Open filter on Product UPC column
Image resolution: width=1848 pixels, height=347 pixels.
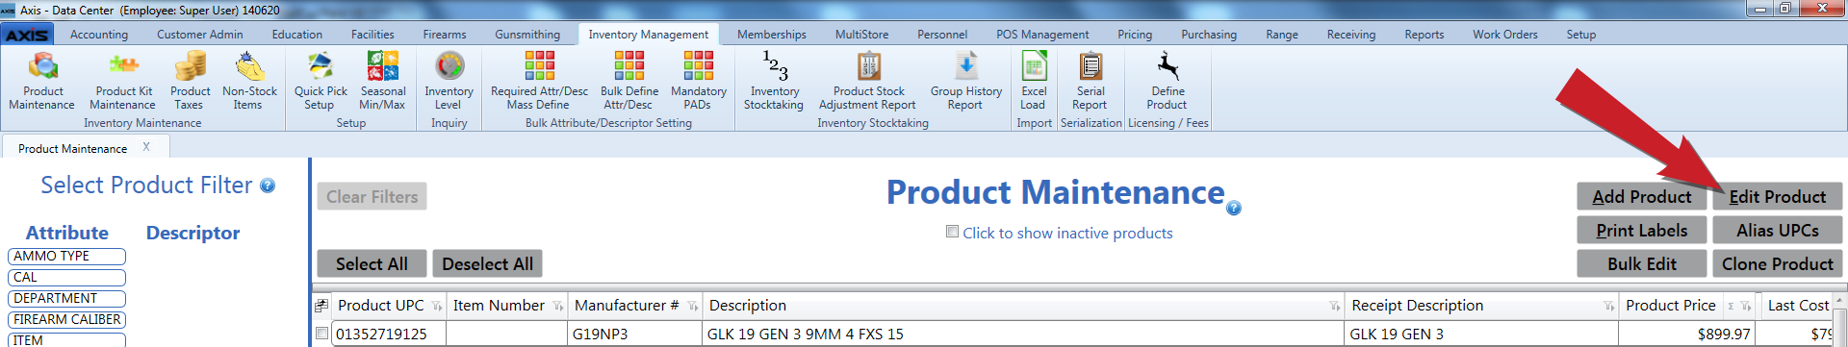[x=436, y=307]
